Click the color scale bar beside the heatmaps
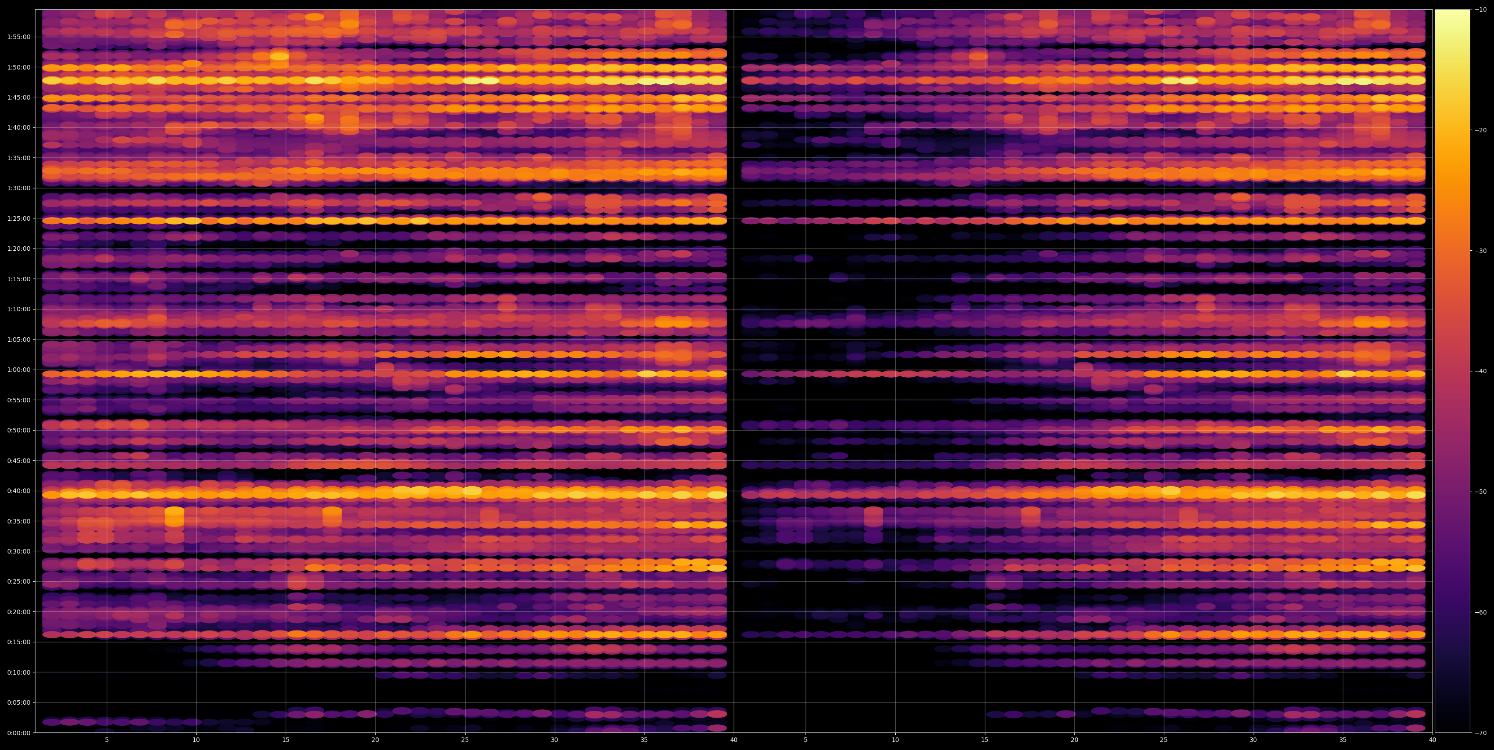 click(1453, 371)
